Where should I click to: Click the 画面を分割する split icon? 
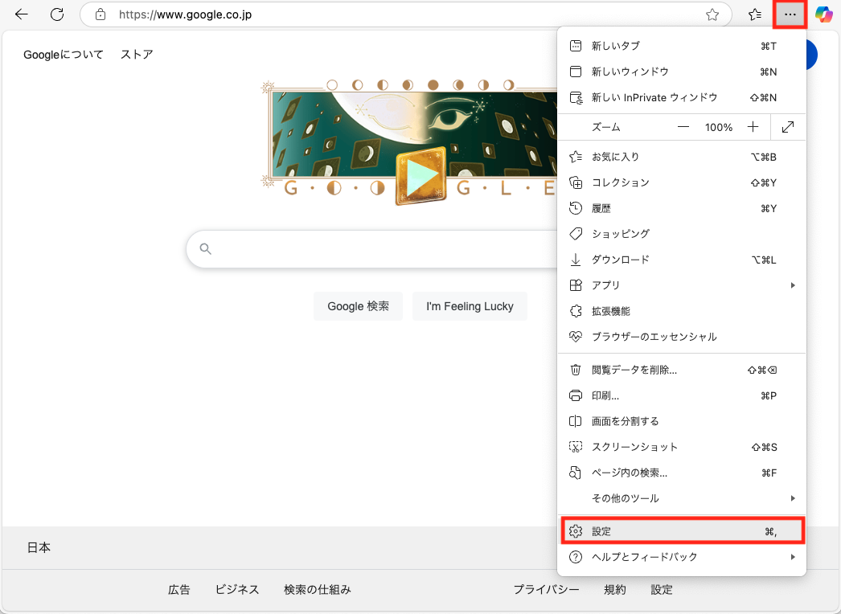pyautogui.click(x=576, y=421)
